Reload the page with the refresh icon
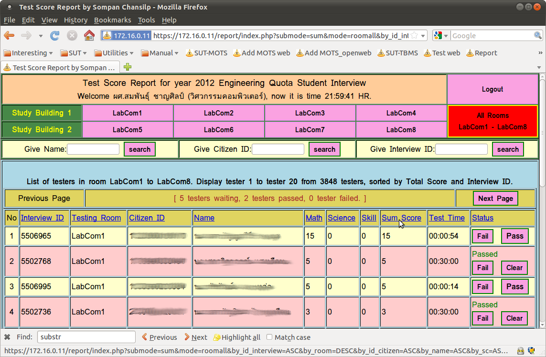The image size is (546, 357). point(54,35)
